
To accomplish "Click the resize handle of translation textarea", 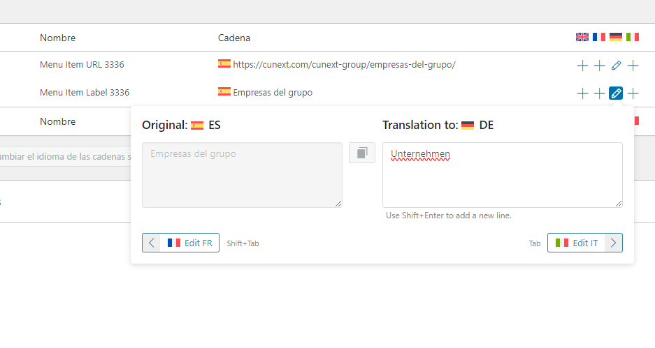I will pyautogui.click(x=619, y=204).
